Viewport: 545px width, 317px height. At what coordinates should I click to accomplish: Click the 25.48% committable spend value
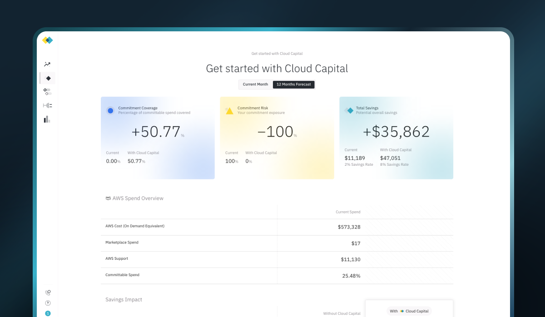(352, 276)
